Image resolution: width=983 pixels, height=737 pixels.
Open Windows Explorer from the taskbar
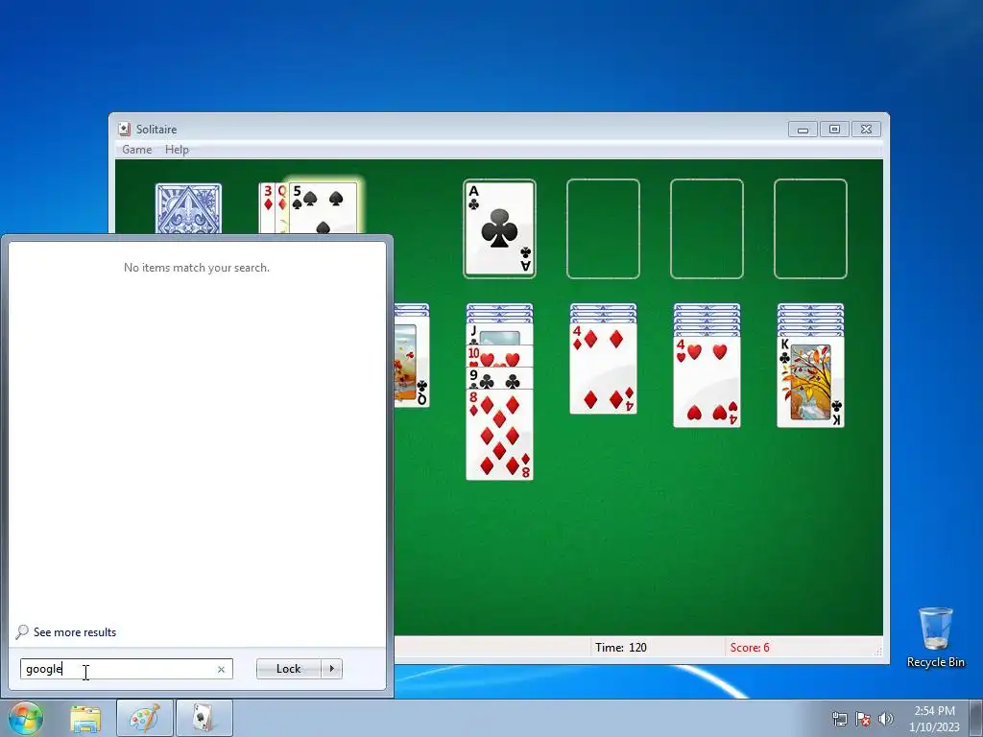(85, 719)
